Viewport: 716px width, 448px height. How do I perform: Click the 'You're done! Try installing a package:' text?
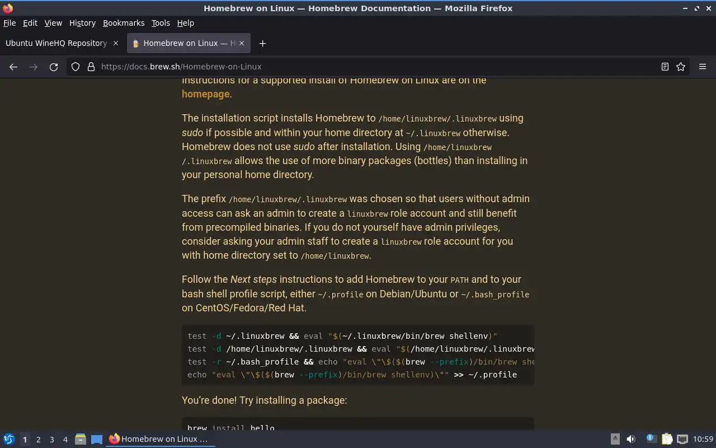click(x=264, y=400)
